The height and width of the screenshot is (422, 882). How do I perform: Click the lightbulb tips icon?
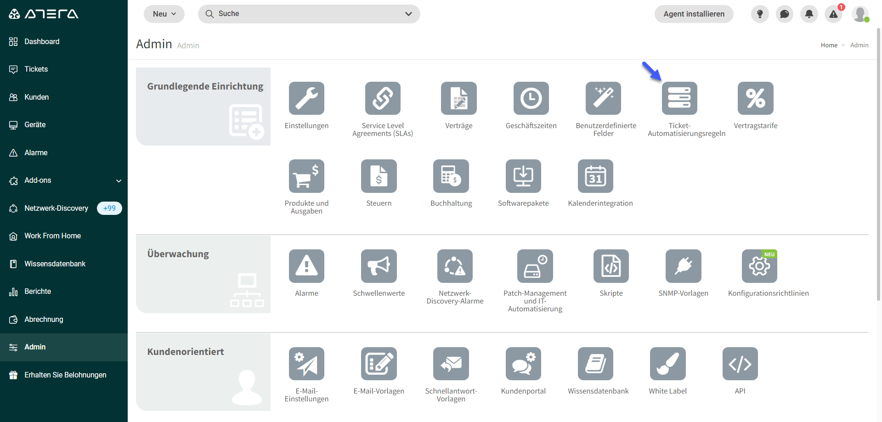[x=760, y=14]
